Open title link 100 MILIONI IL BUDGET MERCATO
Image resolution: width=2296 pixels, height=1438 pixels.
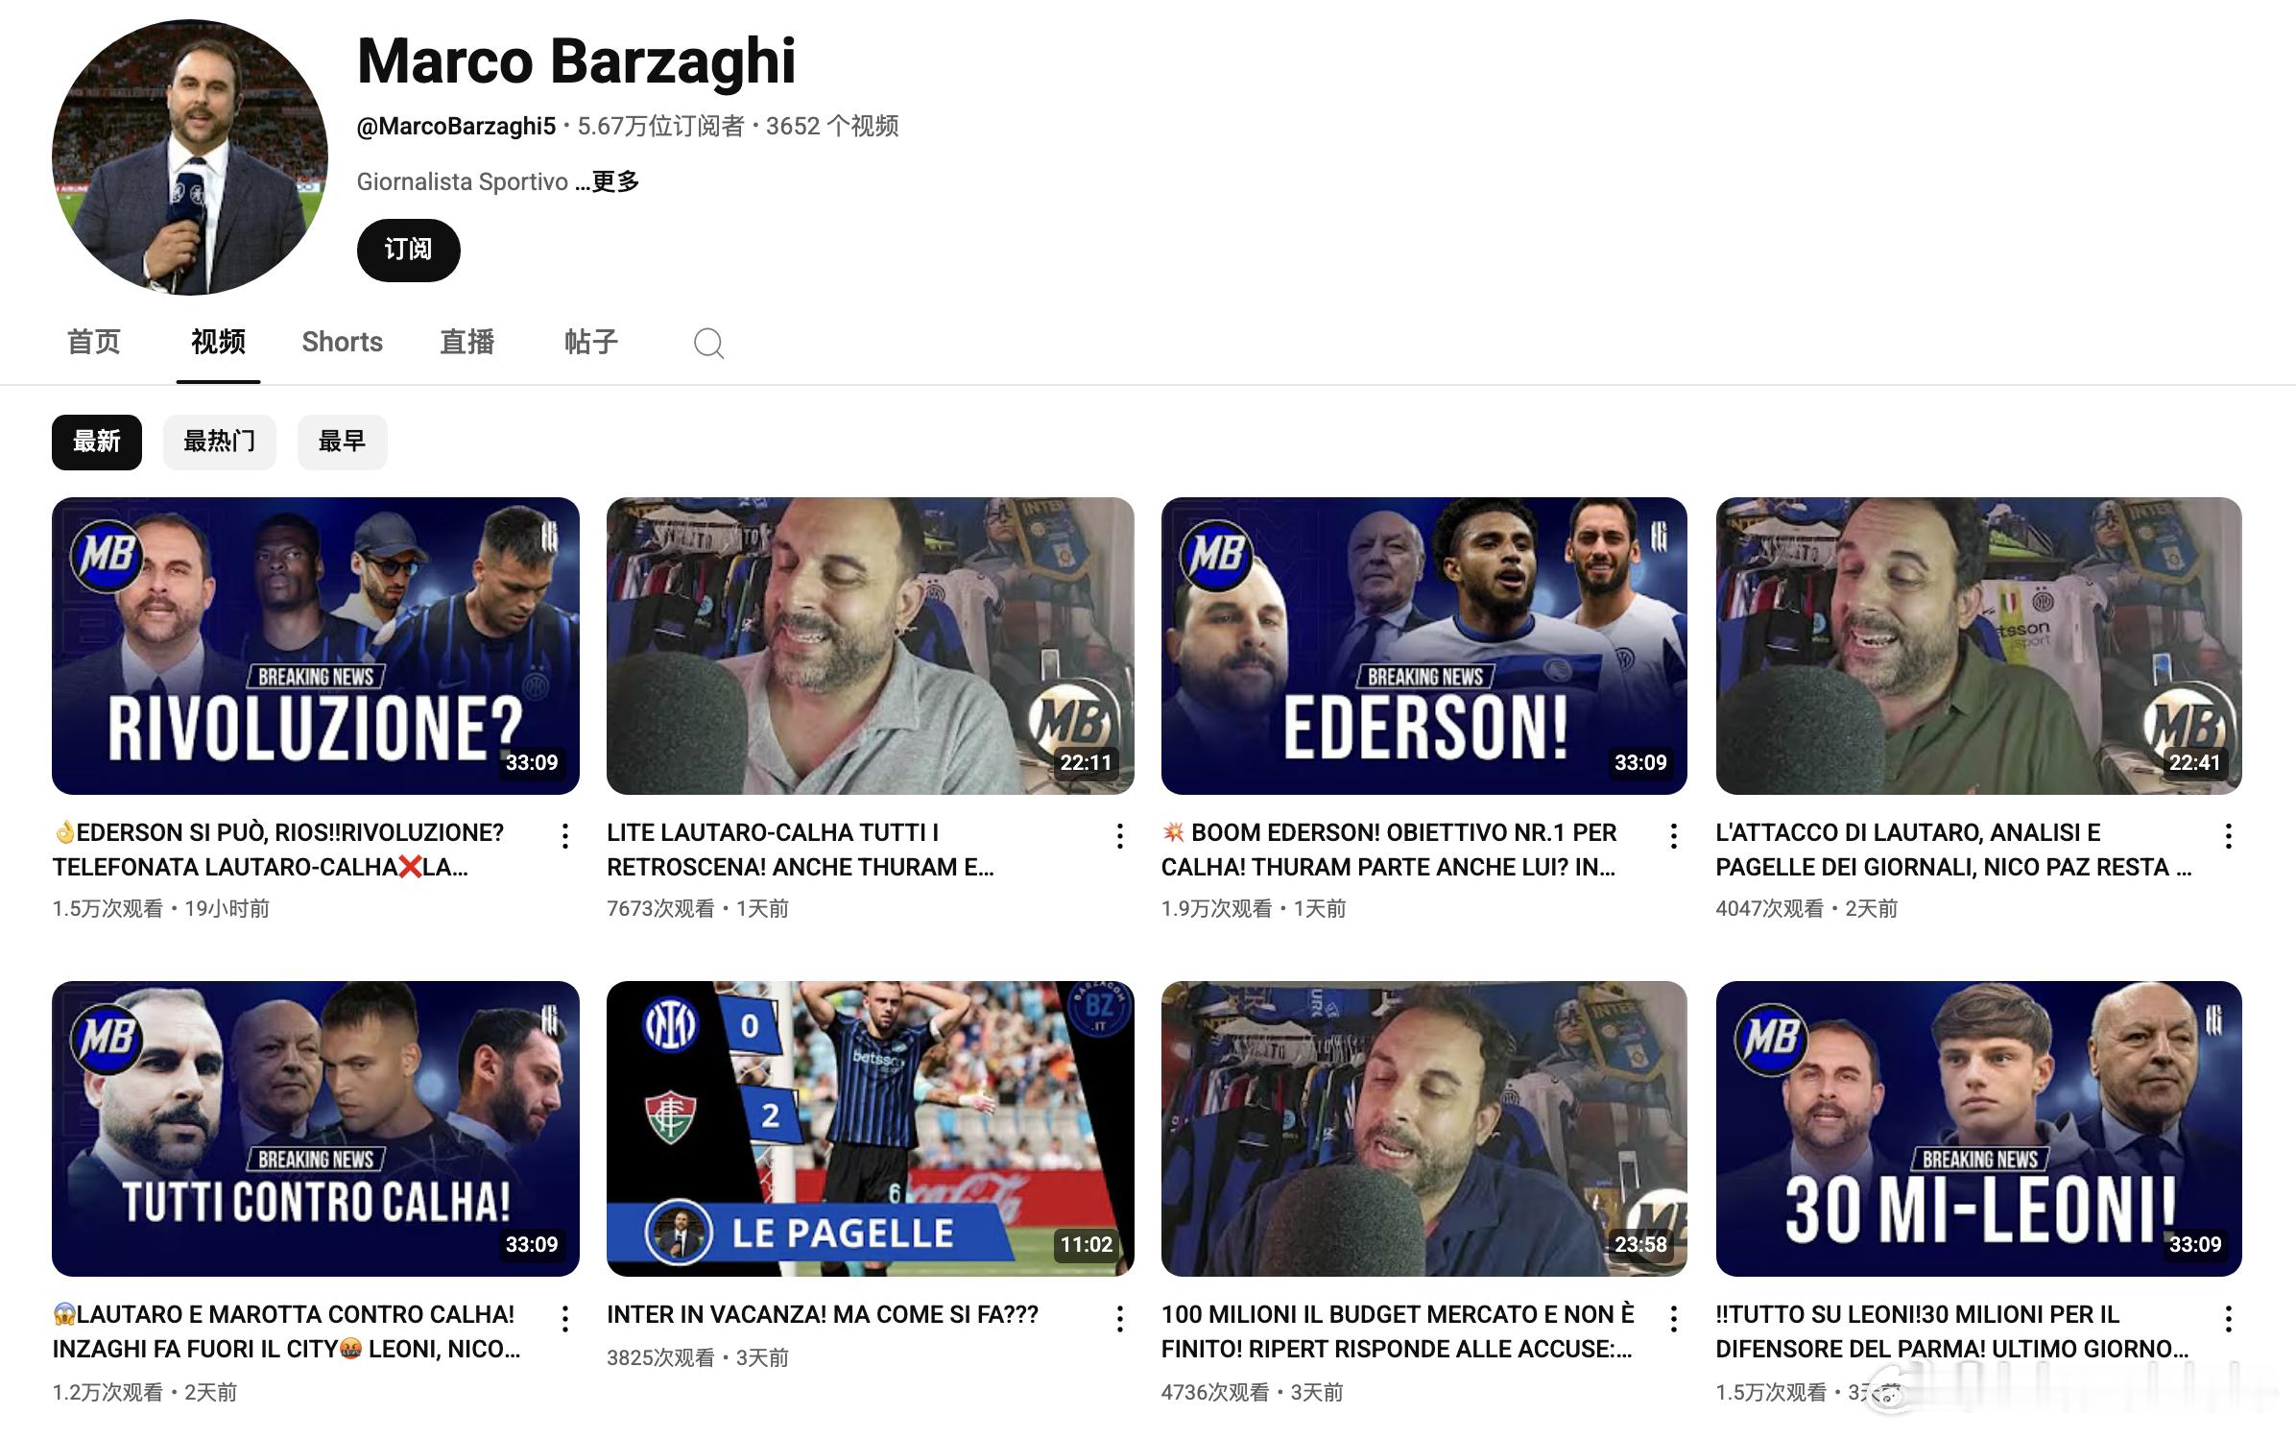pyautogui.click(x=1398, y=1331)
